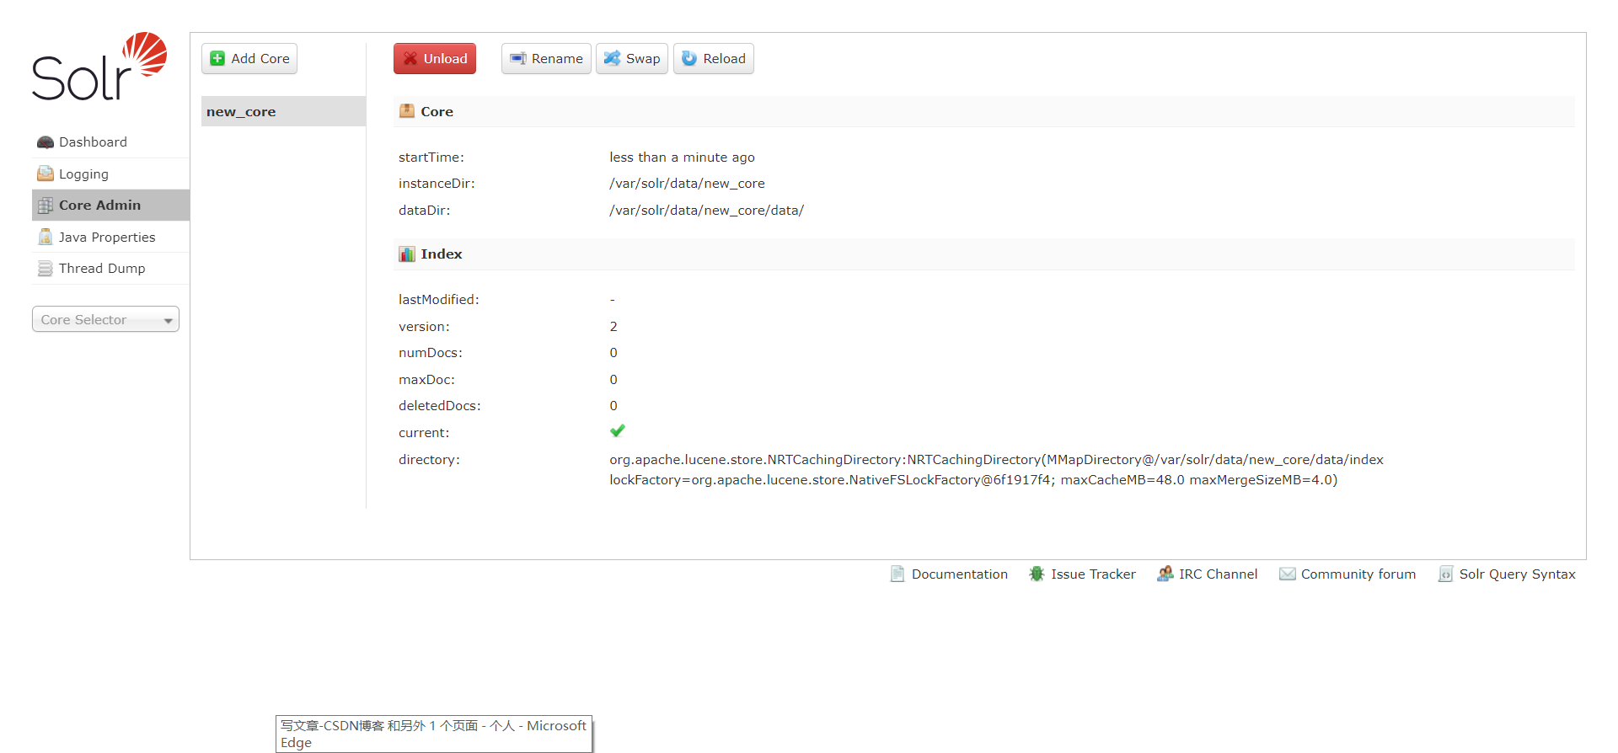This screenshot has height=753, width=1618.
Task: Open the Logging page
Action: (x=110, y=174)
